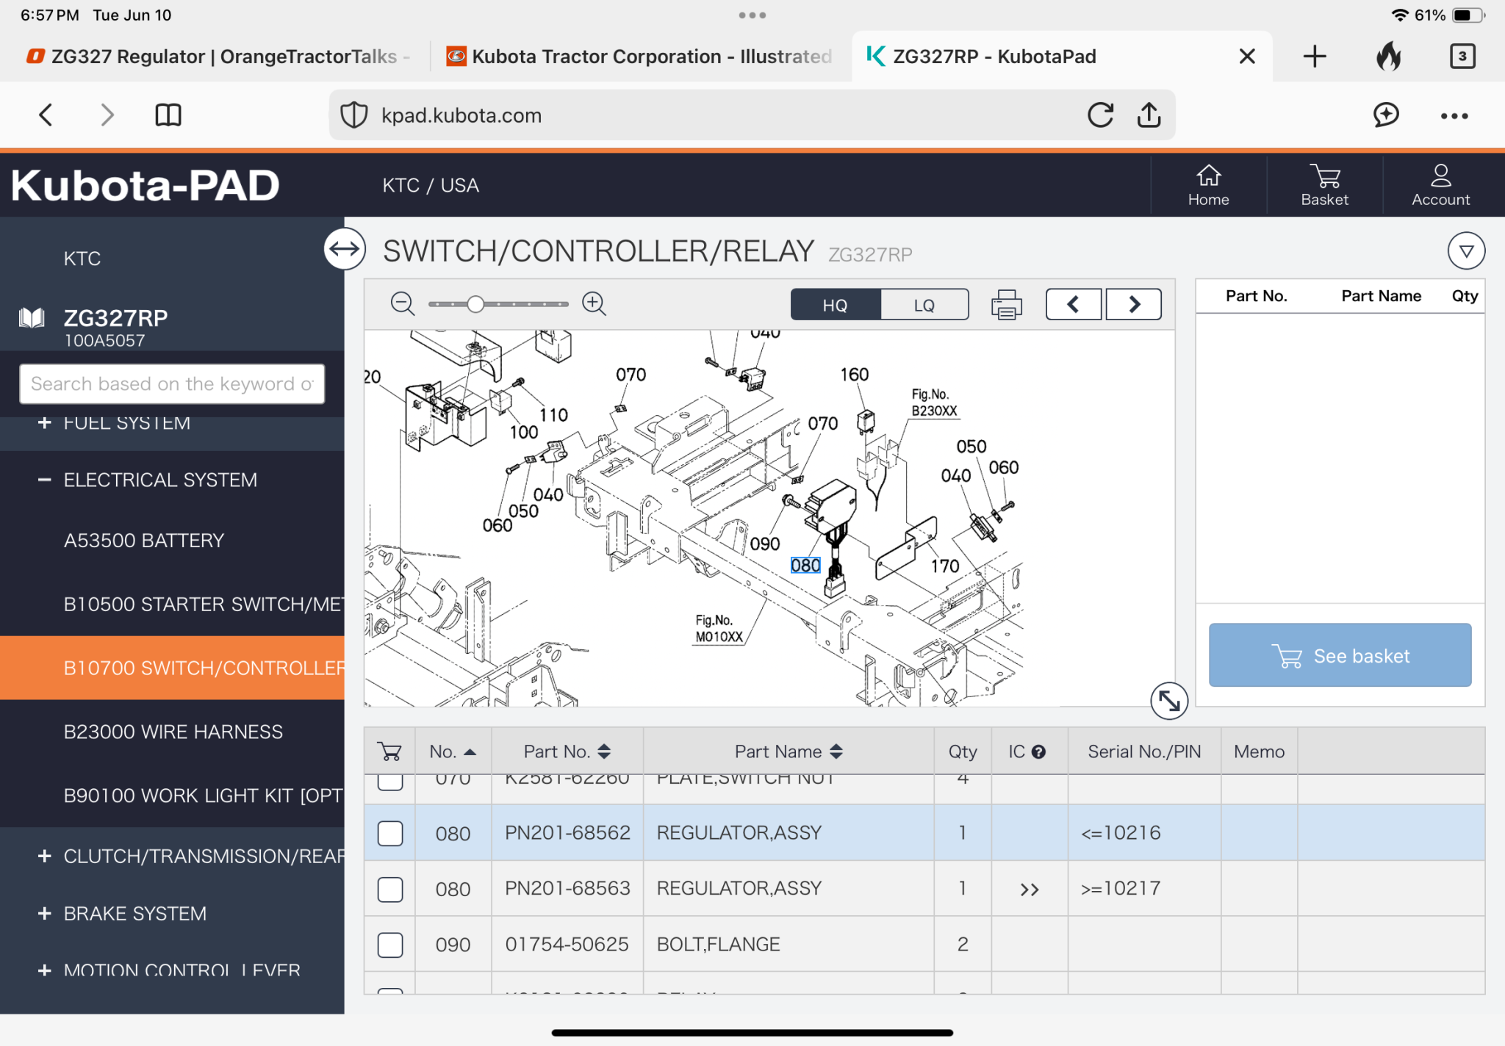
Task: Expand the BRAKE SYSTEM section
Action: coord(44,913)
